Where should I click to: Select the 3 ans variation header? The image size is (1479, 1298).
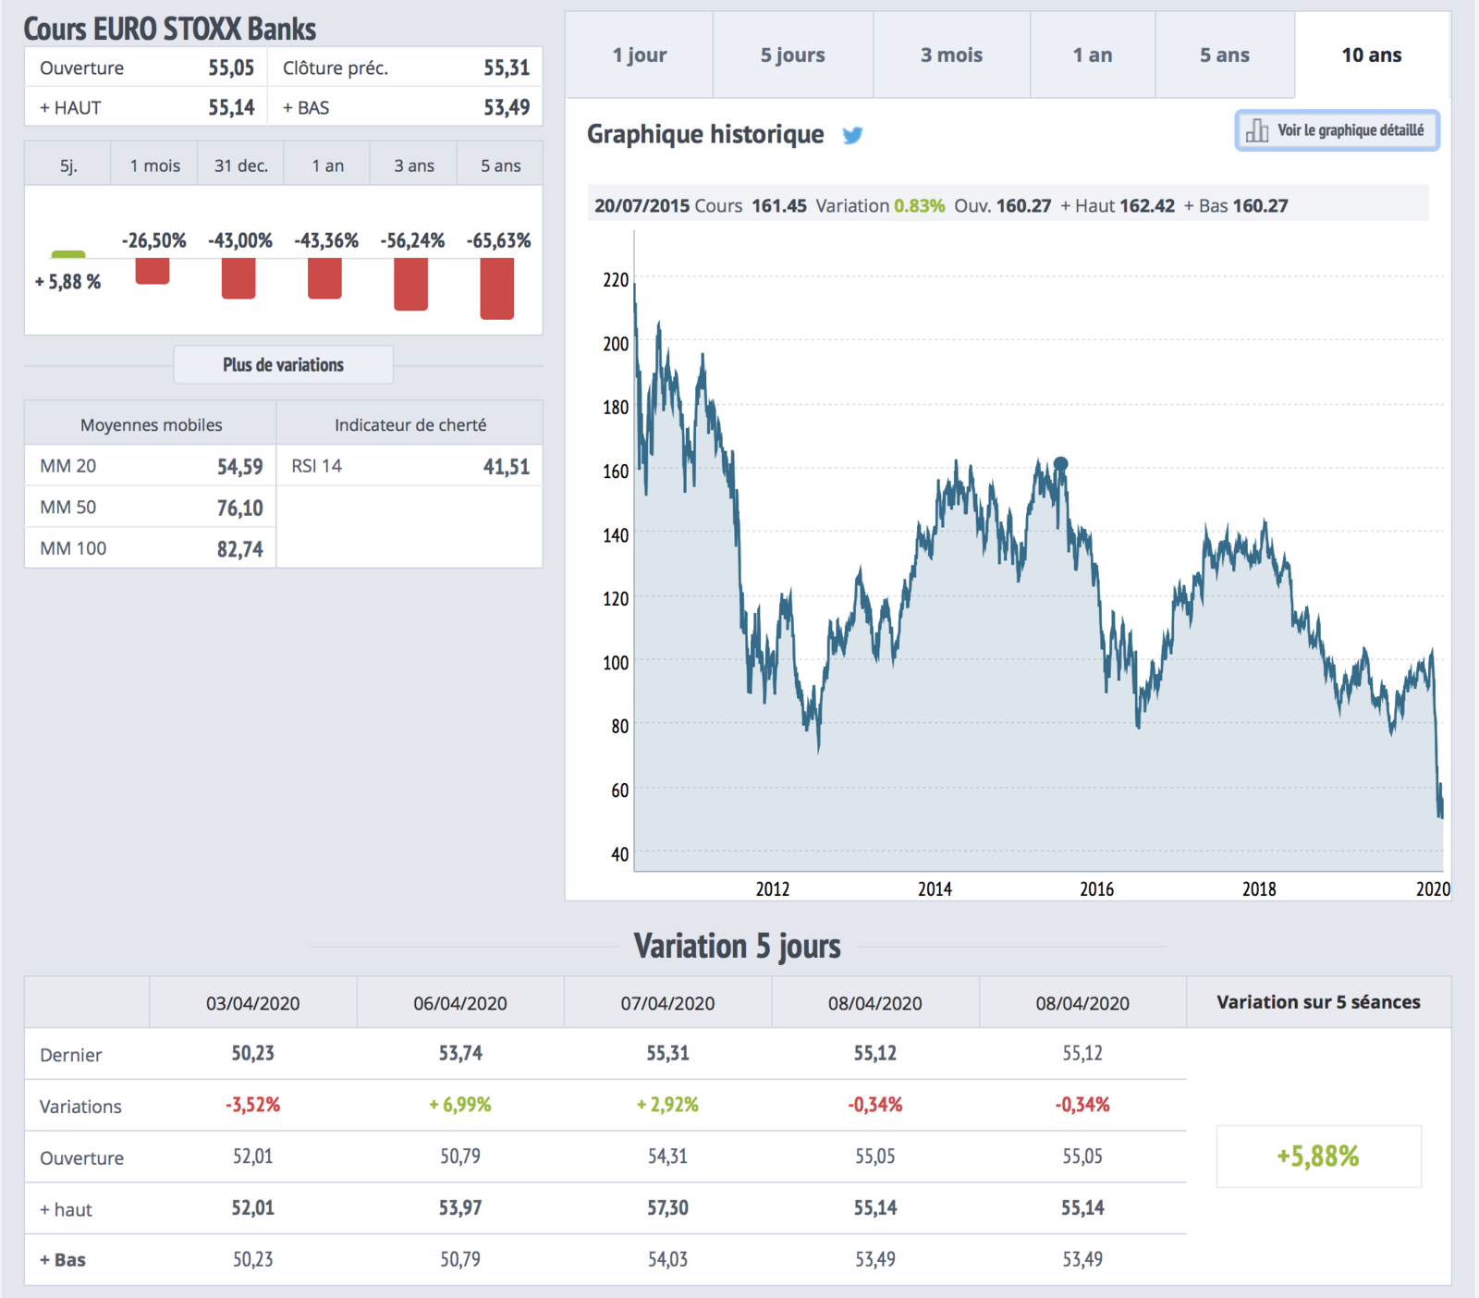coord(414,165)
